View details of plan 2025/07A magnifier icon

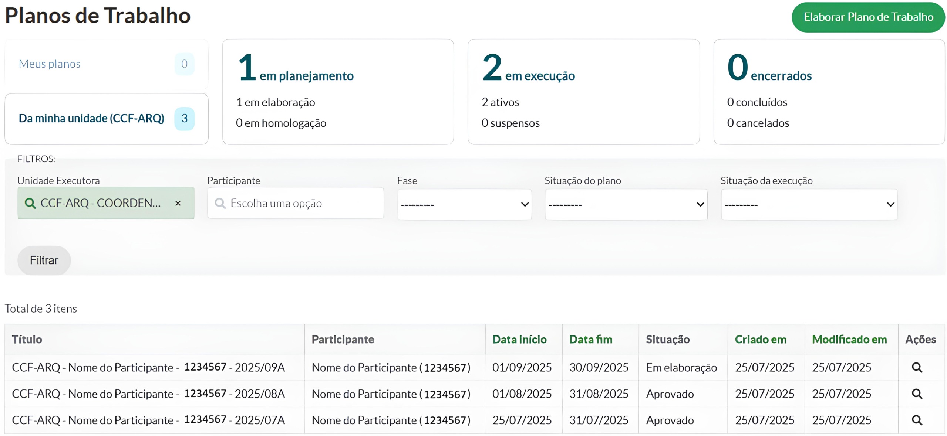[x=917, y=420]
